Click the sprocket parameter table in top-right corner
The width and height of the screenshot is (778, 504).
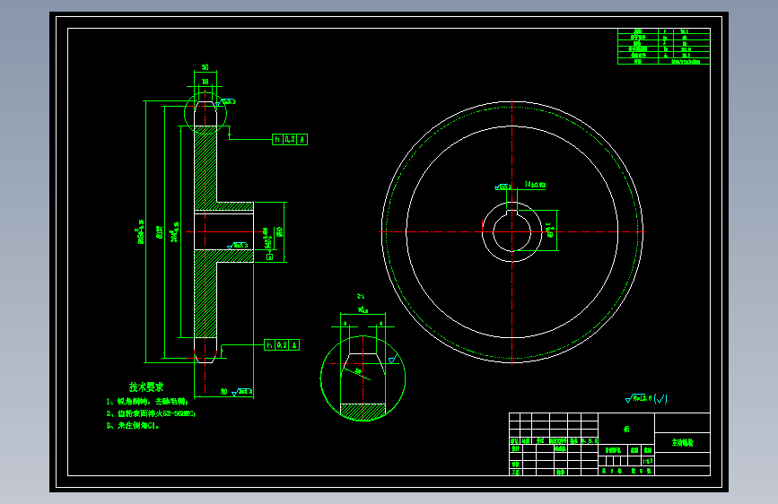click(664, 47)
